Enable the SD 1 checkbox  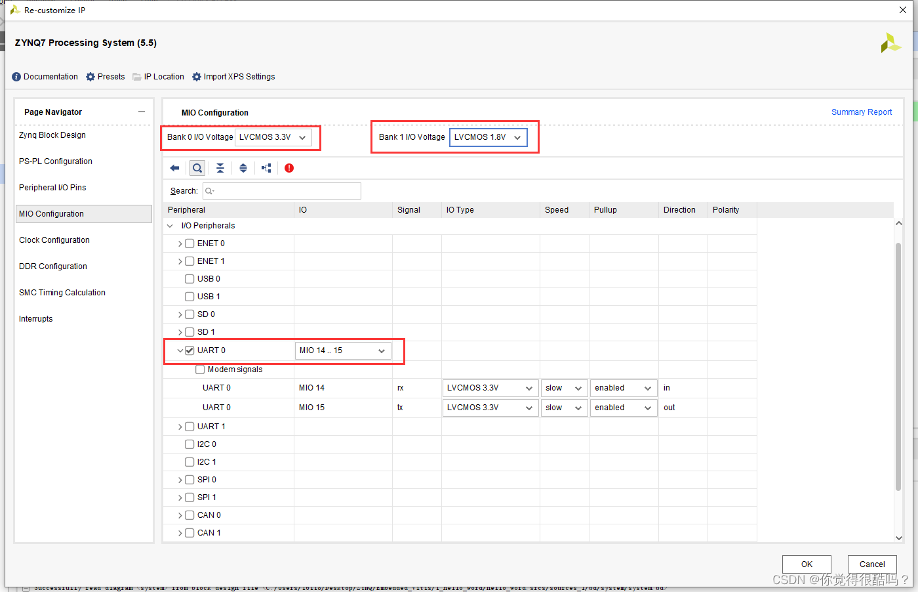190,332
